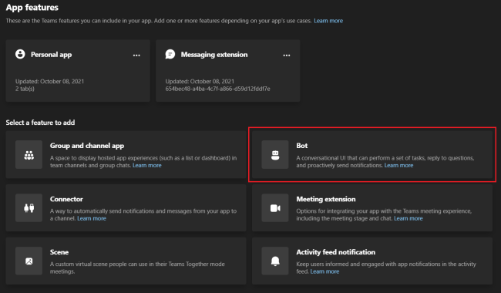Click the Messaging extension chat bubble icon
501x293 pixels.
click(170, 54)
